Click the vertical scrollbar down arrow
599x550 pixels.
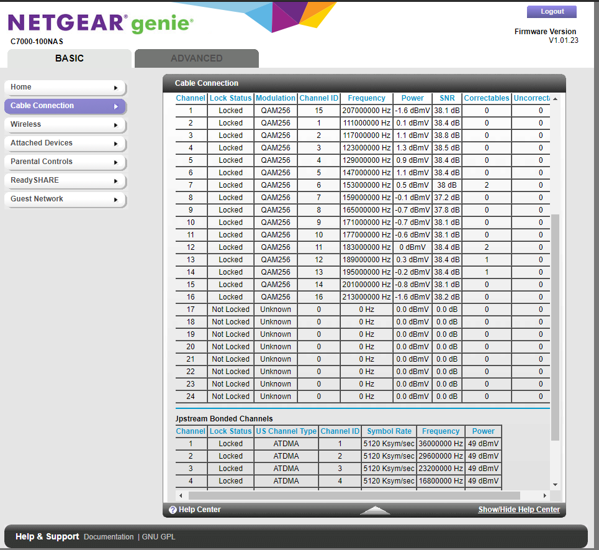pos(555,485)
